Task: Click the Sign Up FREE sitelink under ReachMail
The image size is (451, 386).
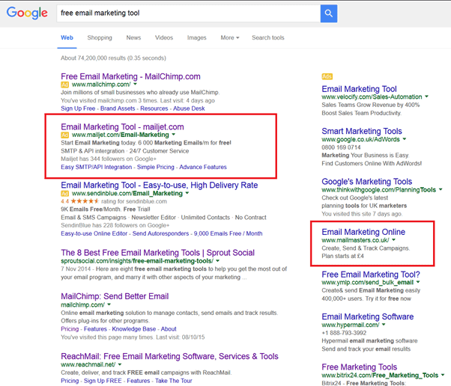Action: [x=103, y=381]
